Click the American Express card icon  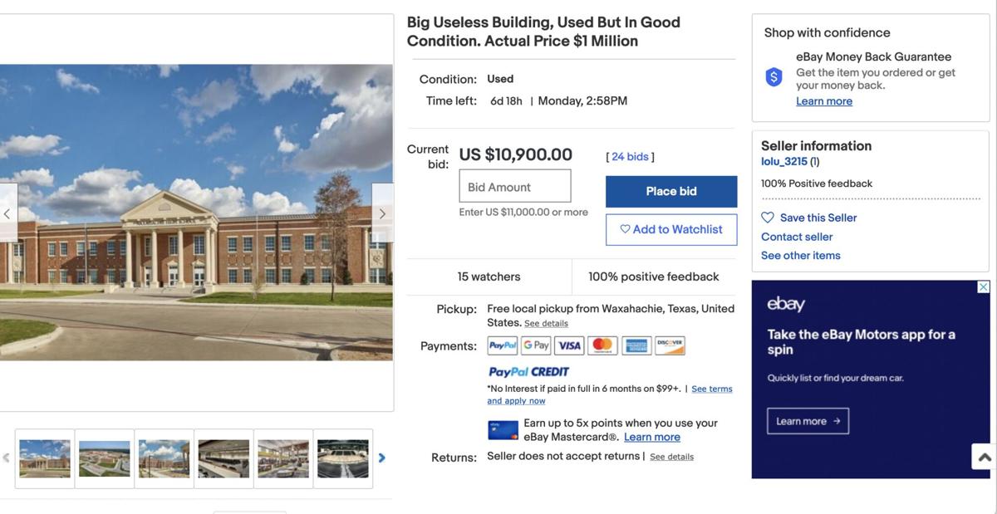(636, 345)
